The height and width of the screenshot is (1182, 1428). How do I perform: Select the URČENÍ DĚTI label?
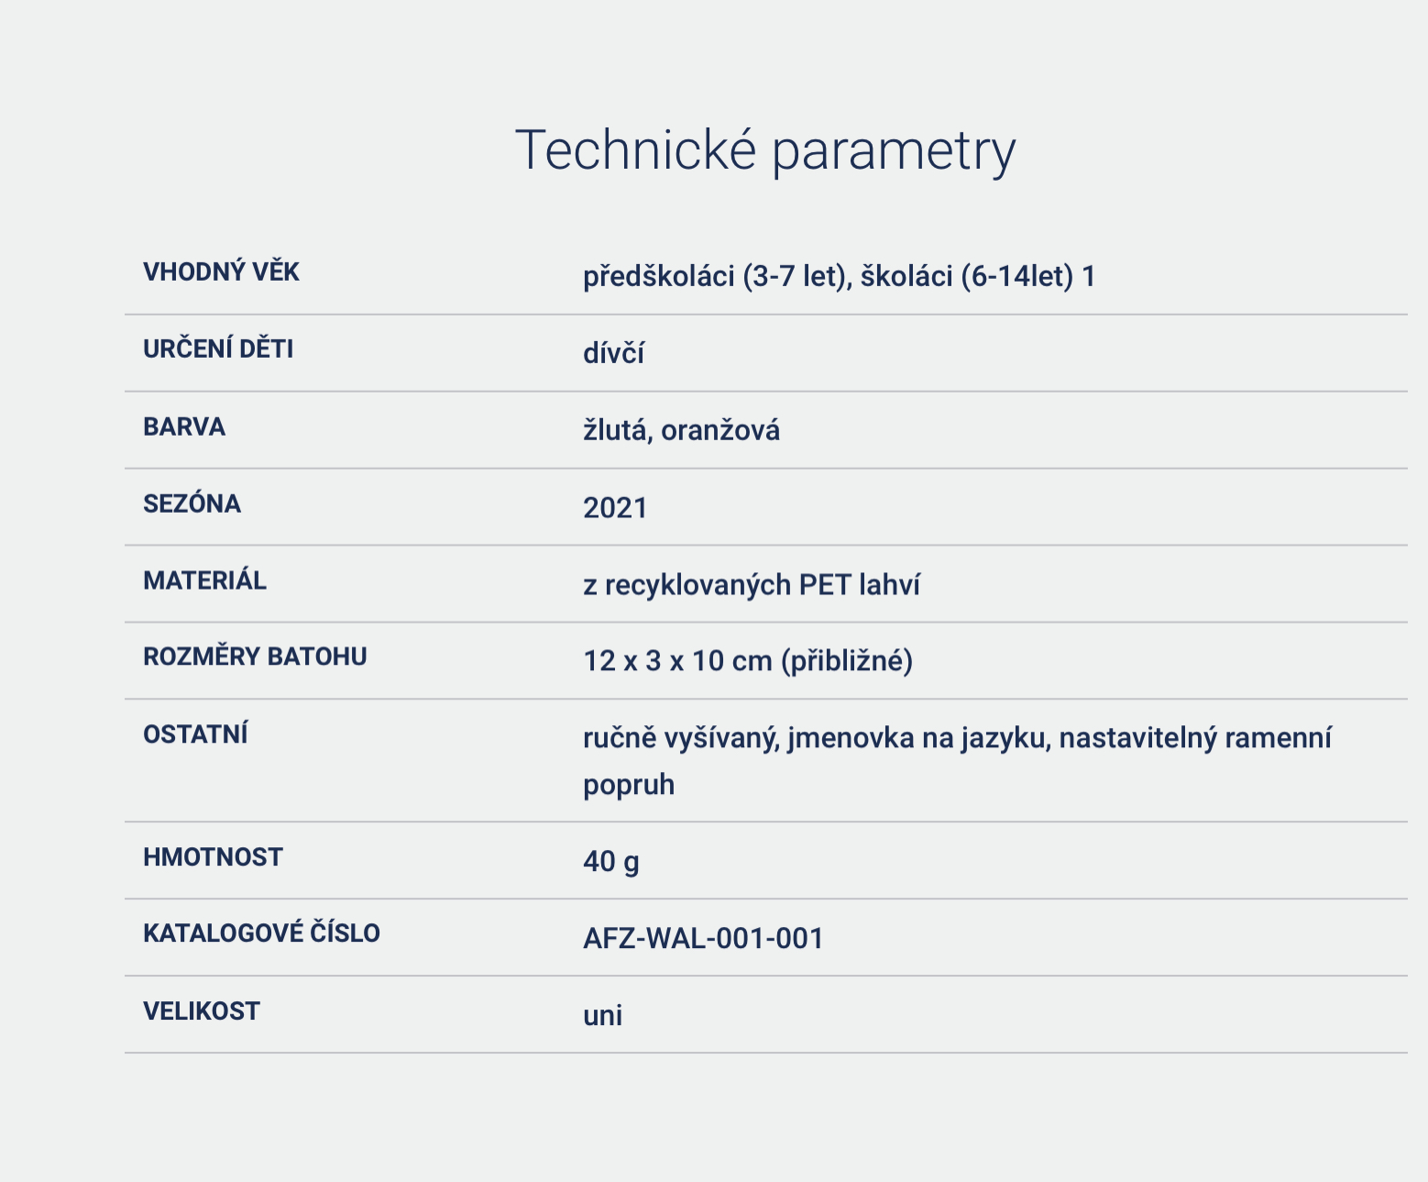(218, 349)
